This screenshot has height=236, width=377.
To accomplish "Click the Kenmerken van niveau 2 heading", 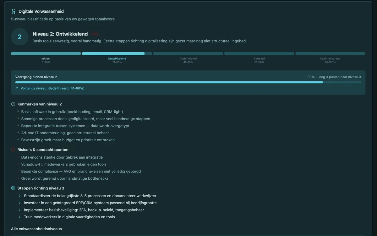I will [x=40, y=104].
